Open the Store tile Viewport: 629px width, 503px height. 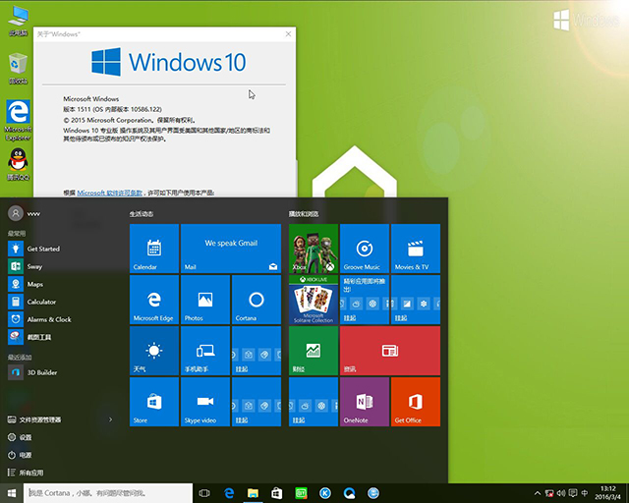point(154,402)
